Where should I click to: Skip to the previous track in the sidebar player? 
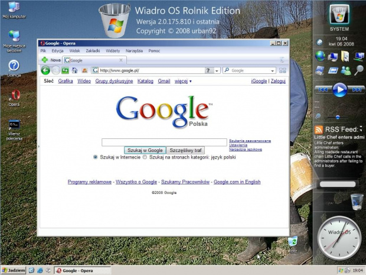pyautogui.click(x=323, y=89)
